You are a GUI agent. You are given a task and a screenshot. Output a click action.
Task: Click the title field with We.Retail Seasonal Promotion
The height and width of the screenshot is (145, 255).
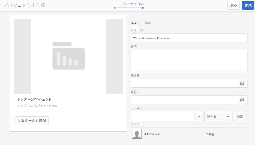189,38
